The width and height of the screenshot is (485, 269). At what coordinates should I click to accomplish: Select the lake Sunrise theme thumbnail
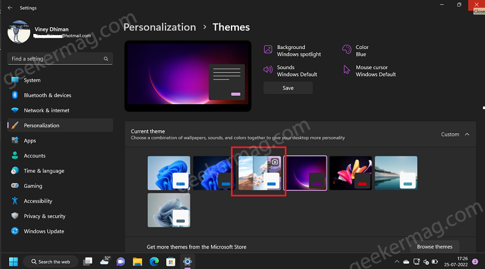click(x=396, y=173)
